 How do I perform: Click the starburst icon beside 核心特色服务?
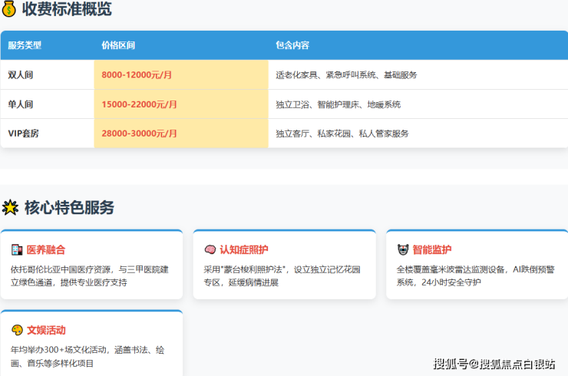point(10,208)
